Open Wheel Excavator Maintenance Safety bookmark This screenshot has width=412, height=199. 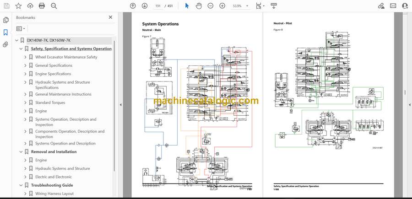pos(66,57)
